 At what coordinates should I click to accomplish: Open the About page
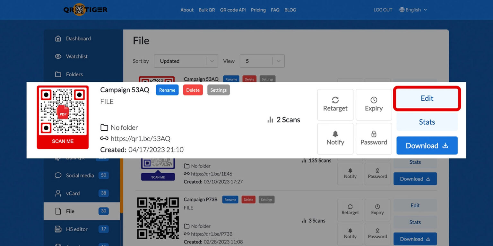pyautogui.click(x=187, y=10)
